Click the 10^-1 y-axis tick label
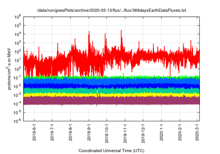The width and height of the screenshot is (220, 154). (17, 78)
